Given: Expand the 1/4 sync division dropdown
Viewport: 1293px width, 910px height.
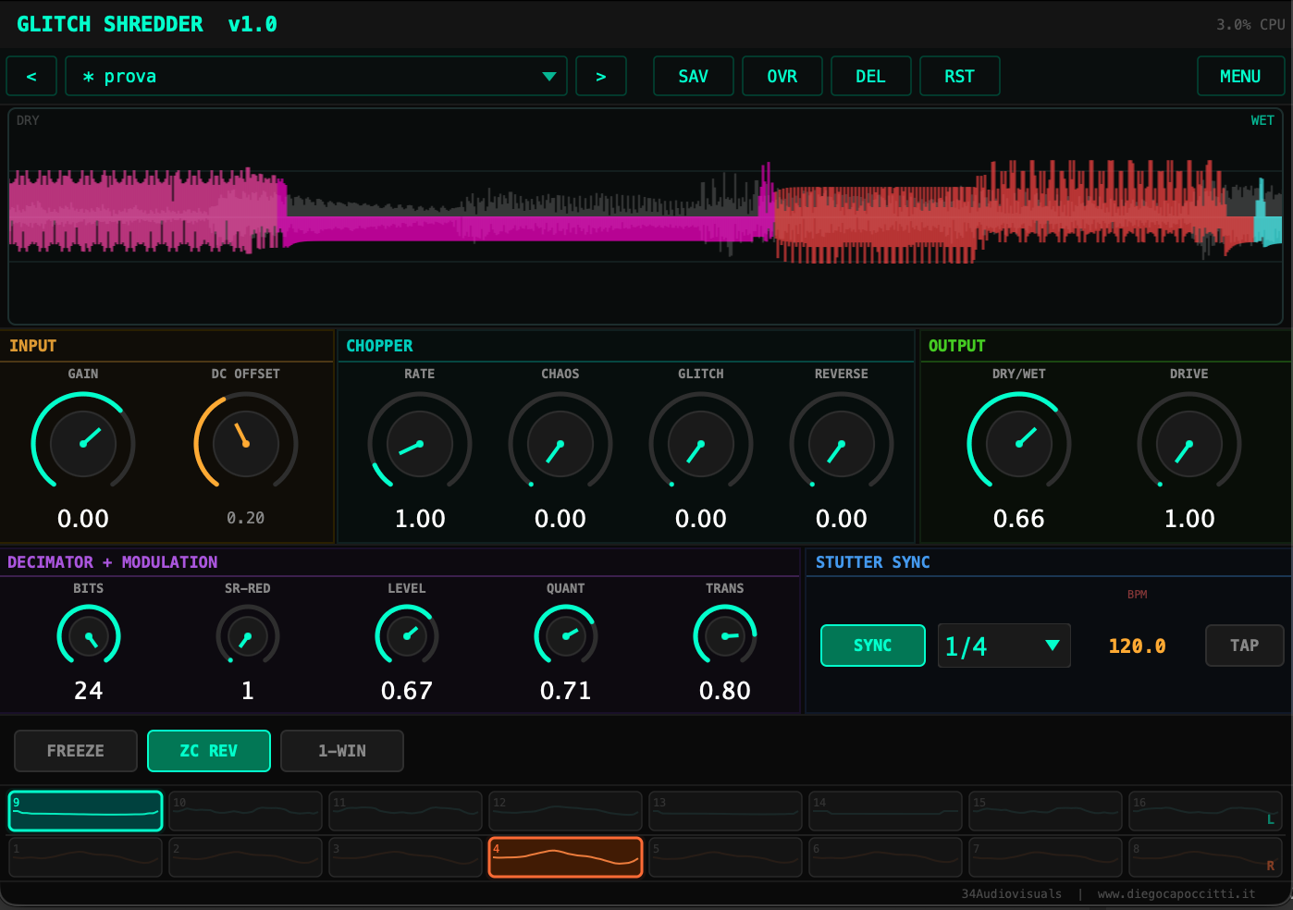Looking at the screenshot, I should pyautogui.click(x=1004, y=646).
